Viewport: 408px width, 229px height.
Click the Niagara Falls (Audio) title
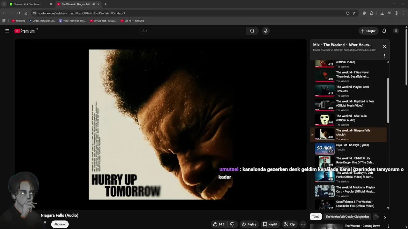point(60,215)
